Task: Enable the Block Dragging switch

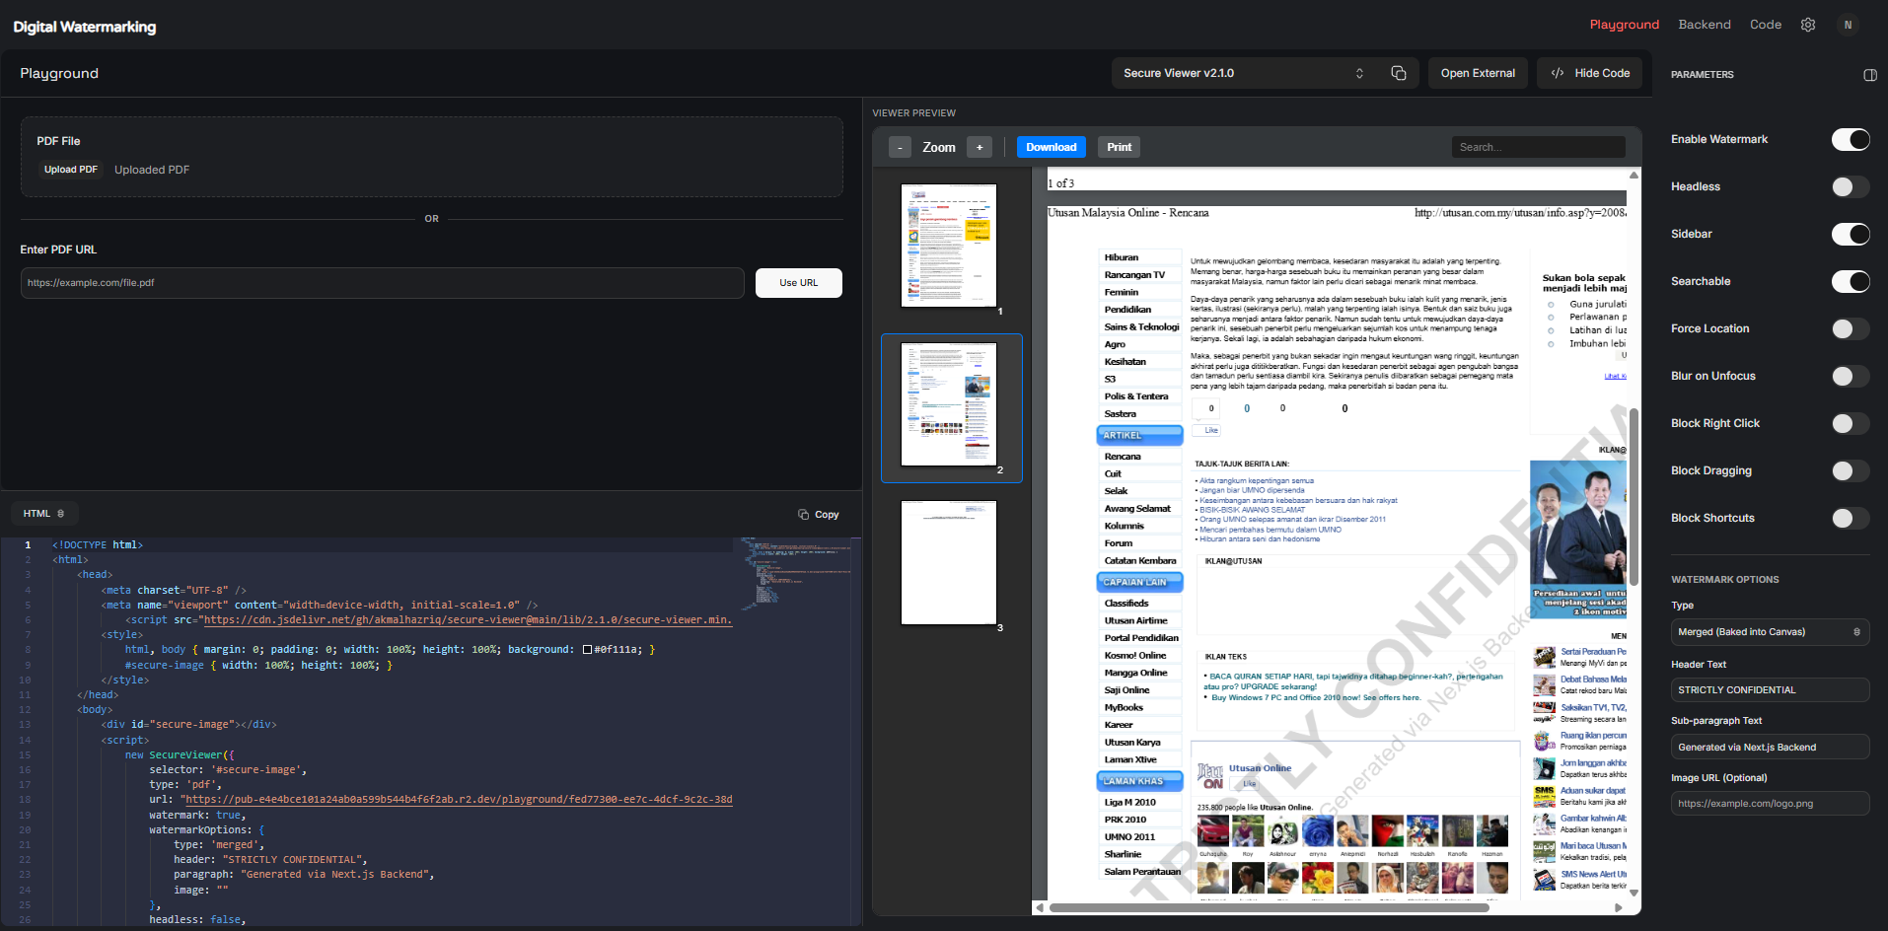Action: click(x=1851, y=470)
